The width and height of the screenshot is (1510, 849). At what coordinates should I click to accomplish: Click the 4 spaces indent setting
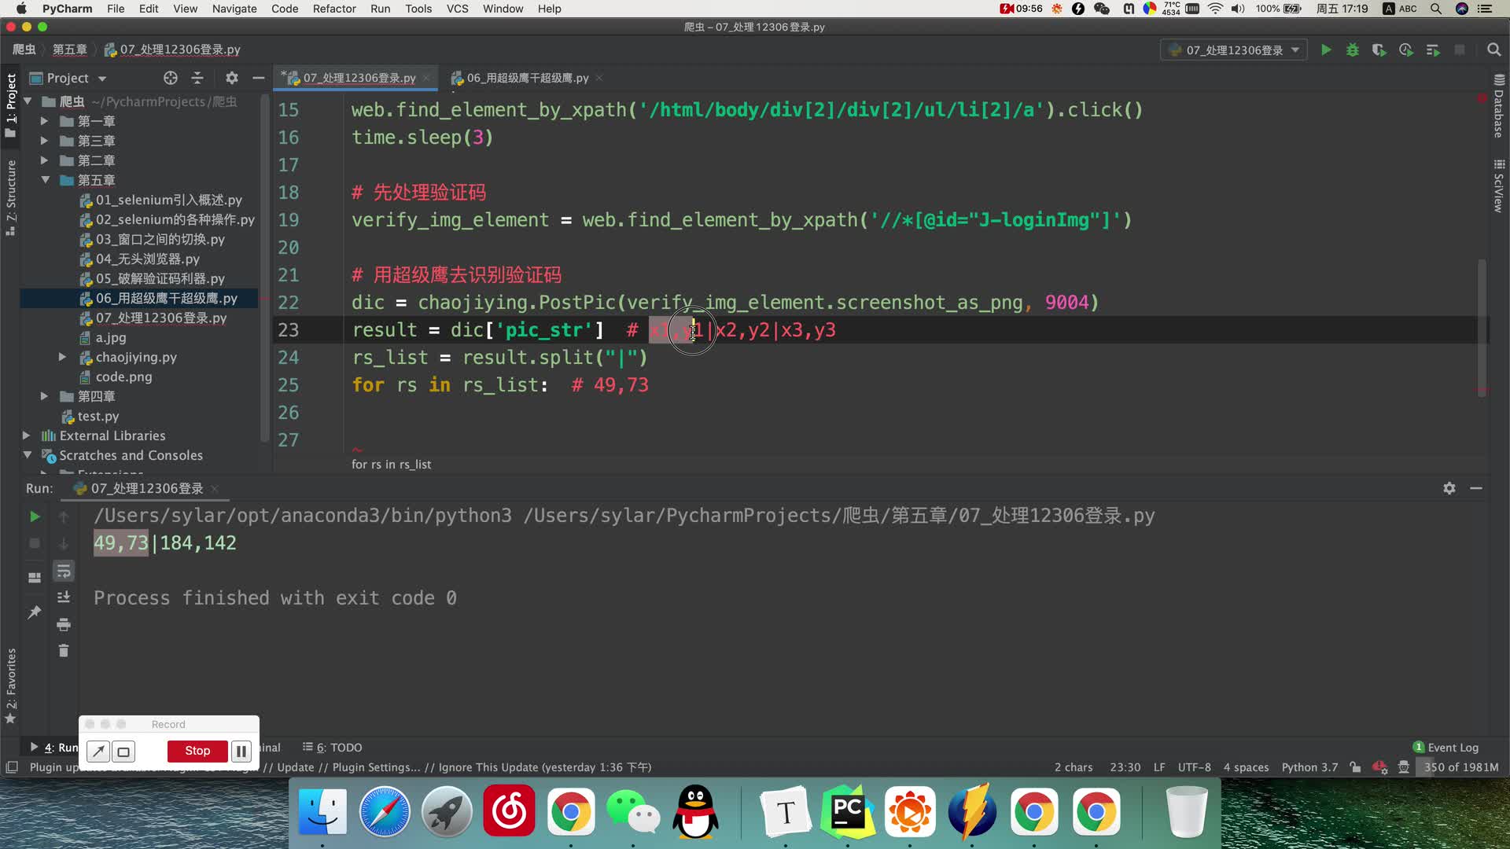1246,767
